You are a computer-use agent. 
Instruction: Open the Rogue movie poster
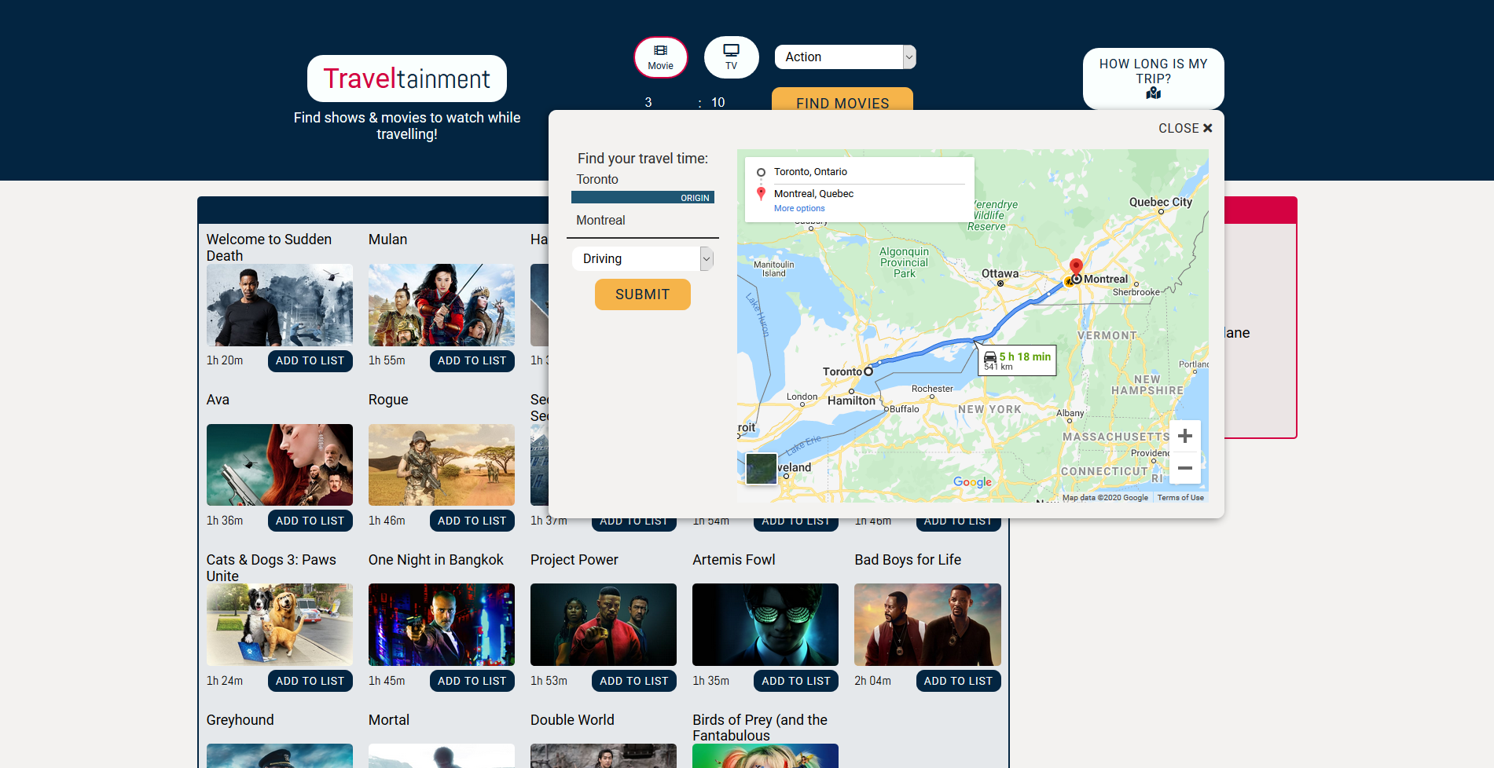coord(442,465)
